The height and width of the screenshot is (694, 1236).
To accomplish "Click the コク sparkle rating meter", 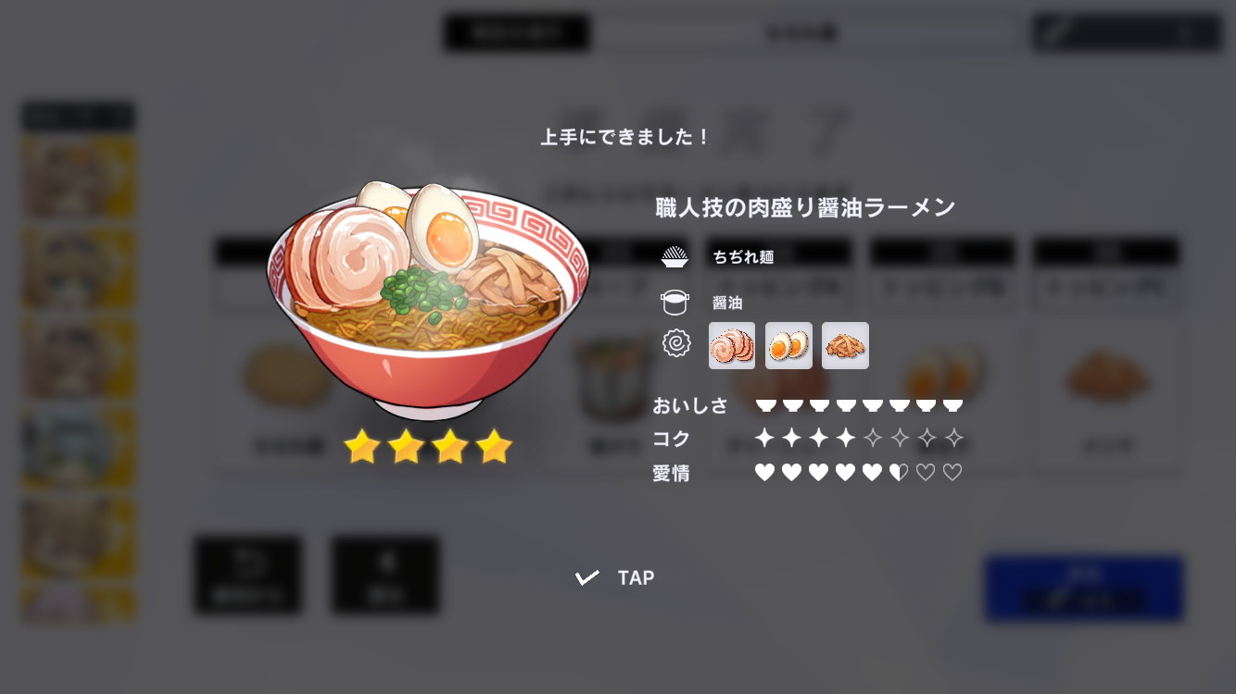I will pos(859,438).
